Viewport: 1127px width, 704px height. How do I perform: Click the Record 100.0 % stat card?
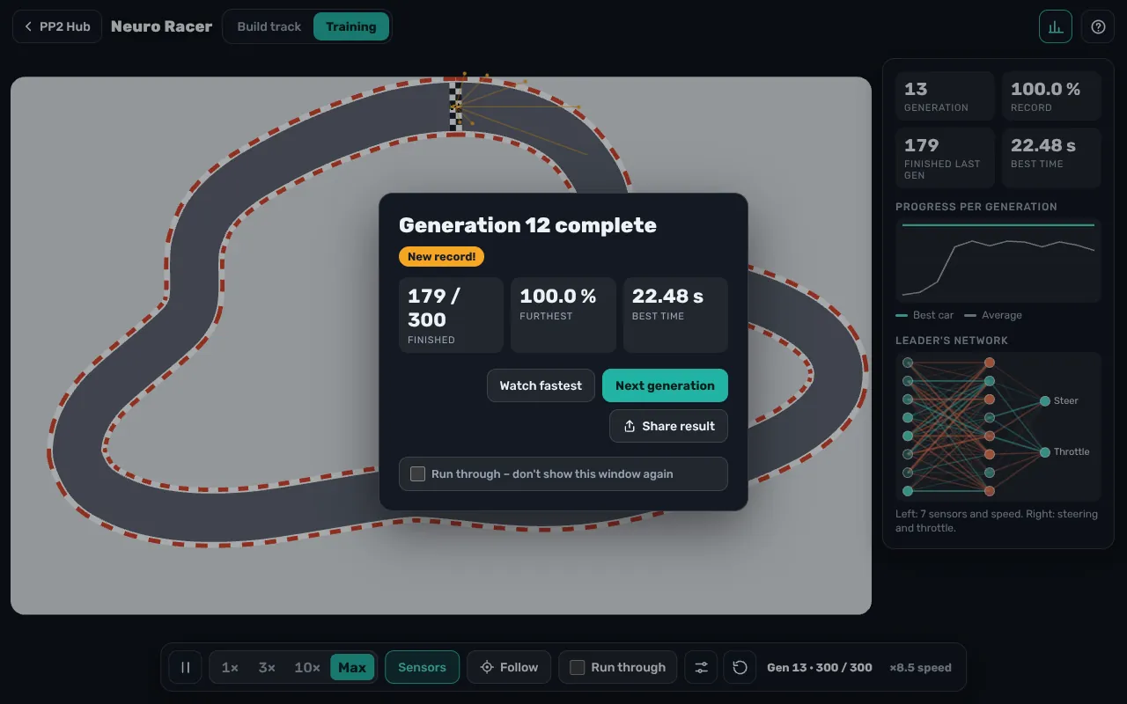coord(1051,96)
